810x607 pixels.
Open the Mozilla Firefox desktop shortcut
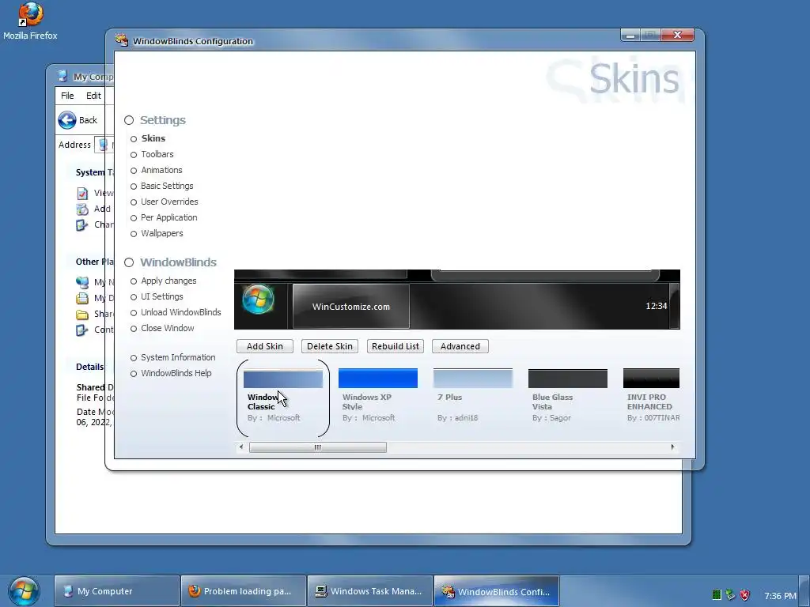(x=30, y=21)
